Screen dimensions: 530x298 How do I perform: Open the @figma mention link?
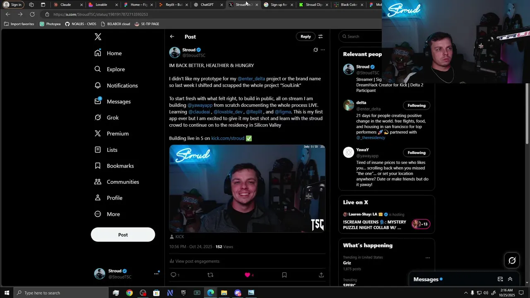[283, 112]
